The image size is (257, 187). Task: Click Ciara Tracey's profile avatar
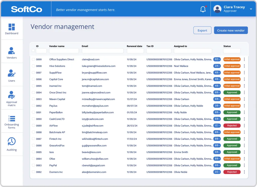click(x=217, y=9)
